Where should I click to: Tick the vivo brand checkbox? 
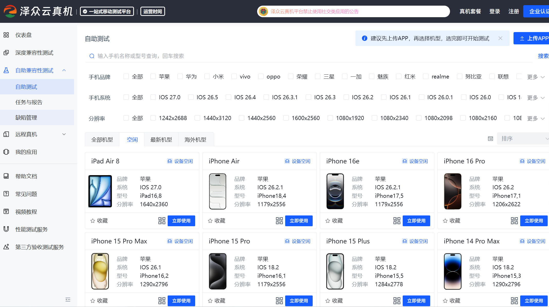[x=234, y=76]
